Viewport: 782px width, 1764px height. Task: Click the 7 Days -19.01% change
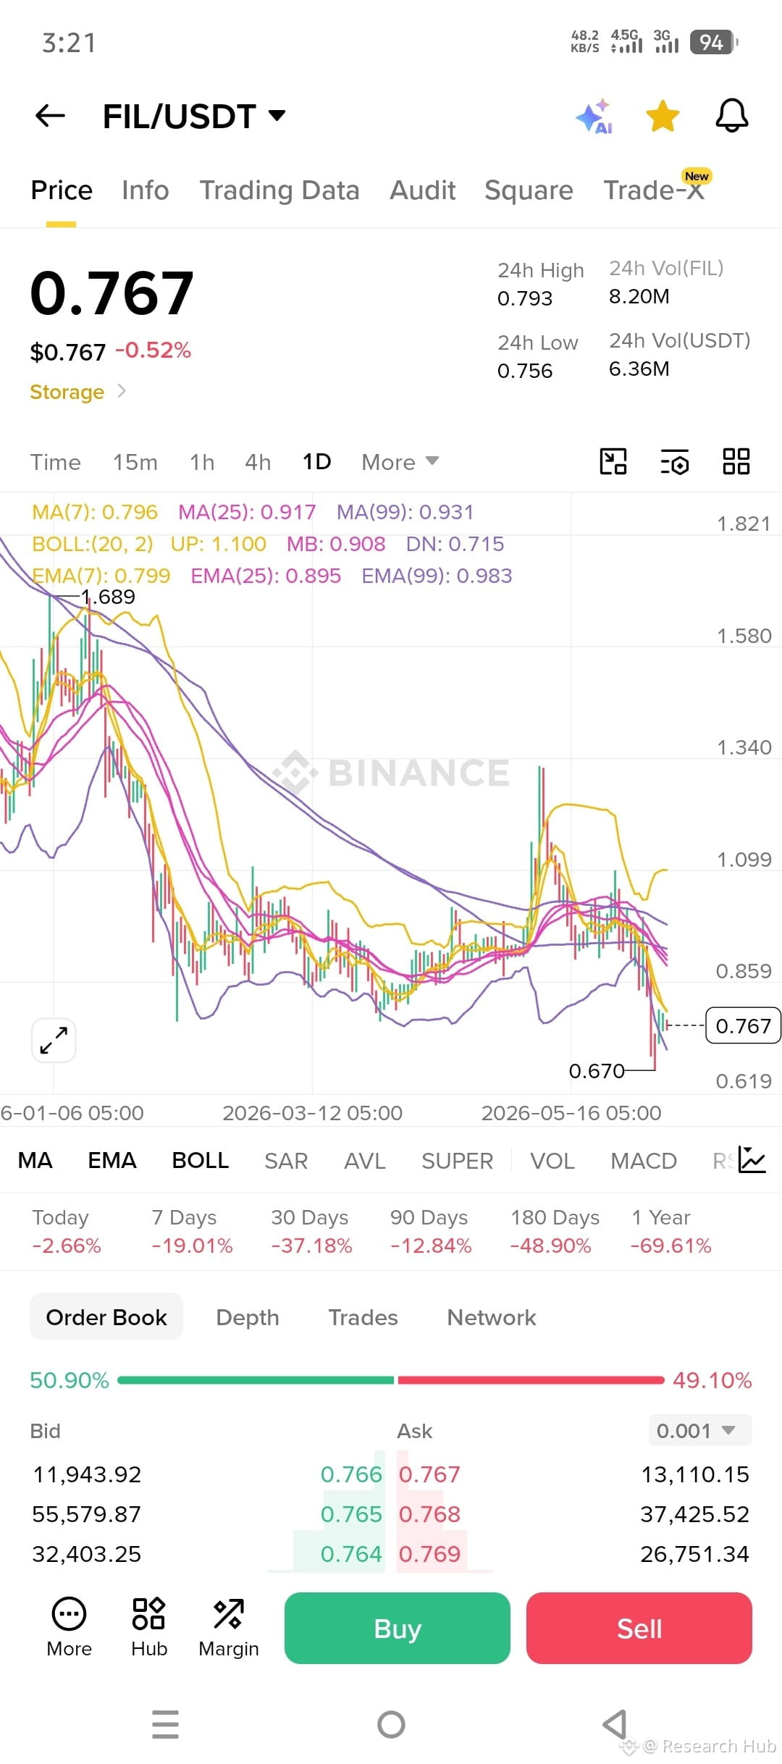192,1231
